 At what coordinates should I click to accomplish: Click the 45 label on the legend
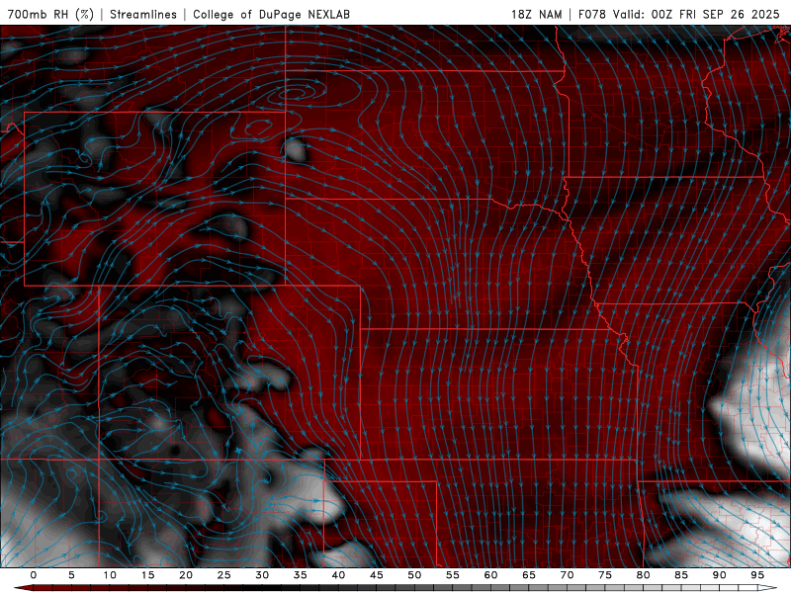click(377, 575)
